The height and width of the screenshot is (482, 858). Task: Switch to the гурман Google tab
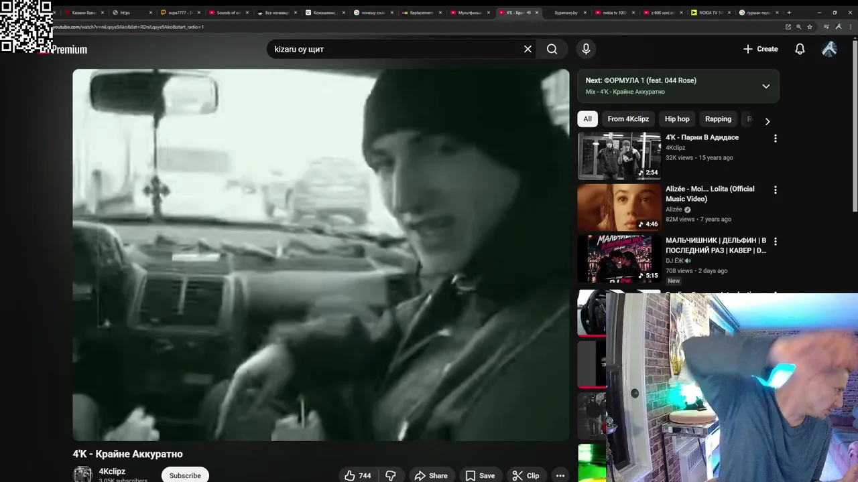[759, 13]
